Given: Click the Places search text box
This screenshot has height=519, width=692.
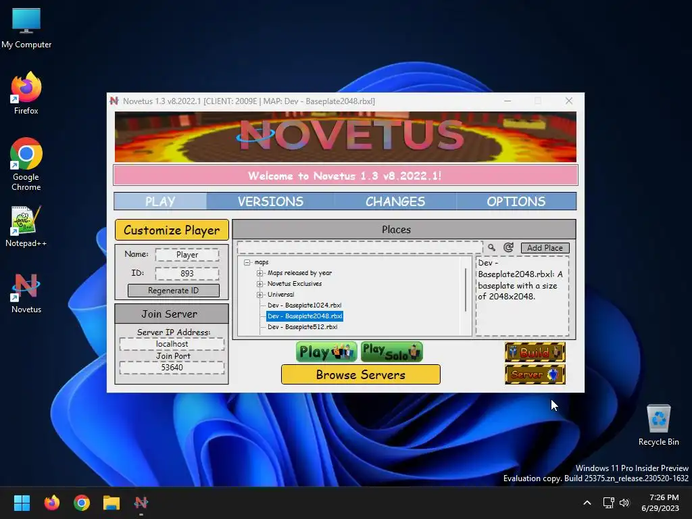Looking at the screenshot, I should 360,247.
